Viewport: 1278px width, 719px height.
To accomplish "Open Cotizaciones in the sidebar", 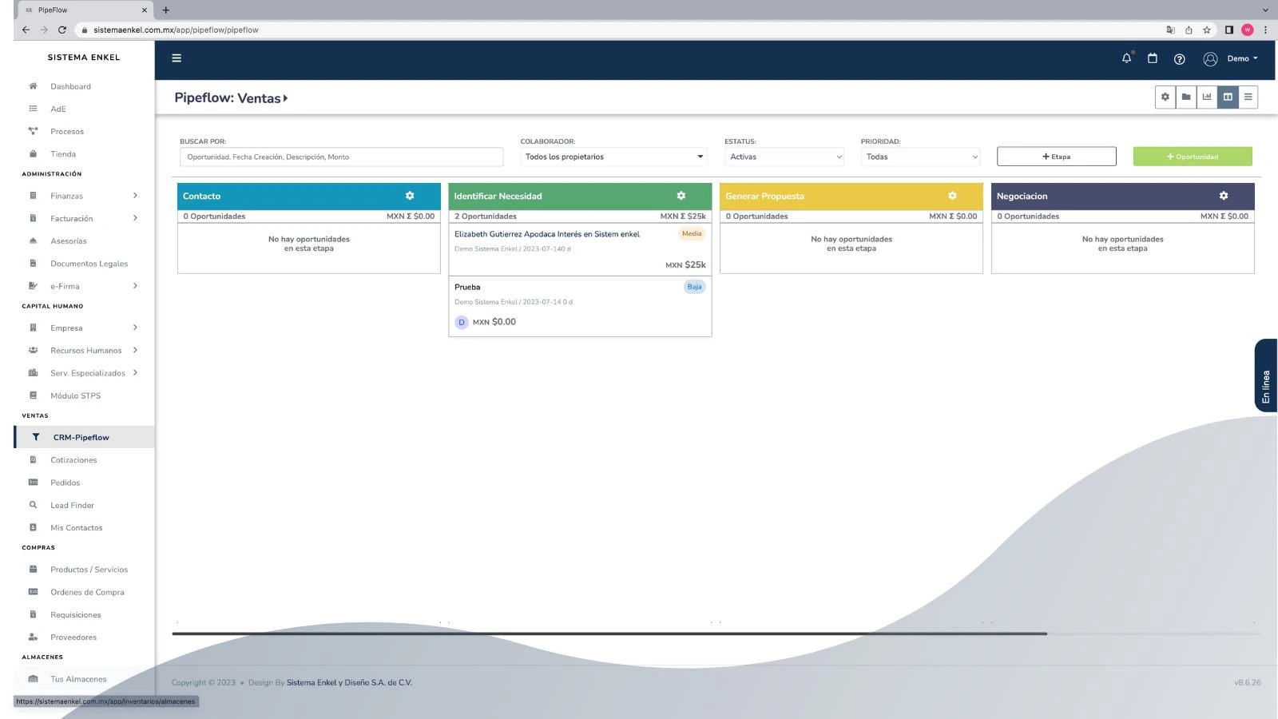I will (73, 460).
